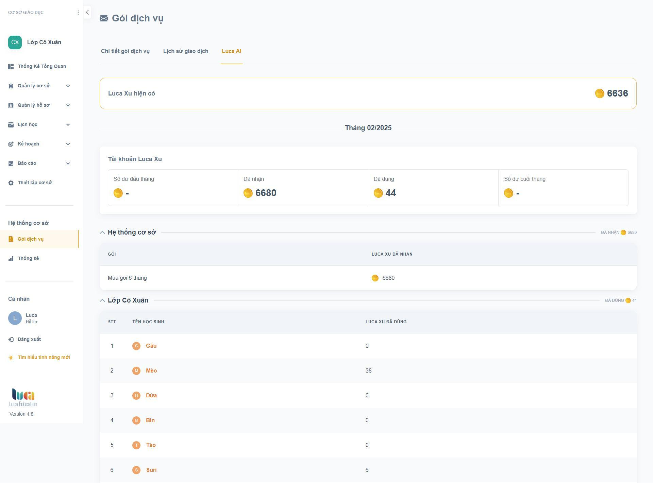Collapse the sidebar with the arrow button

87,13
